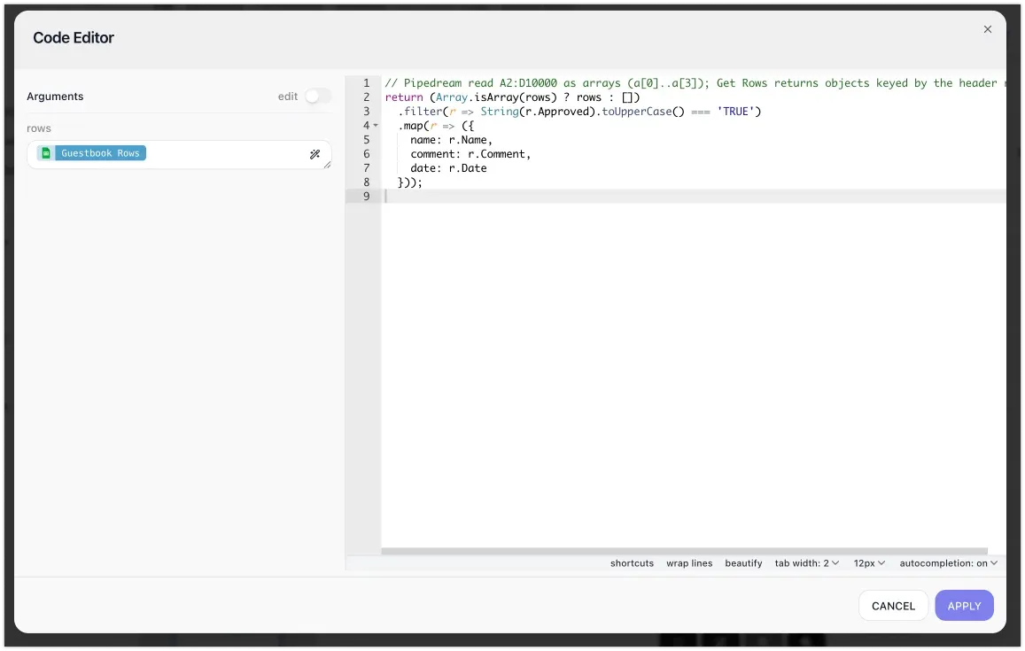This screenshot has height=651, width=1025.
Task: Click the rows argument resize handle
Action: click(x=327, y=165)
